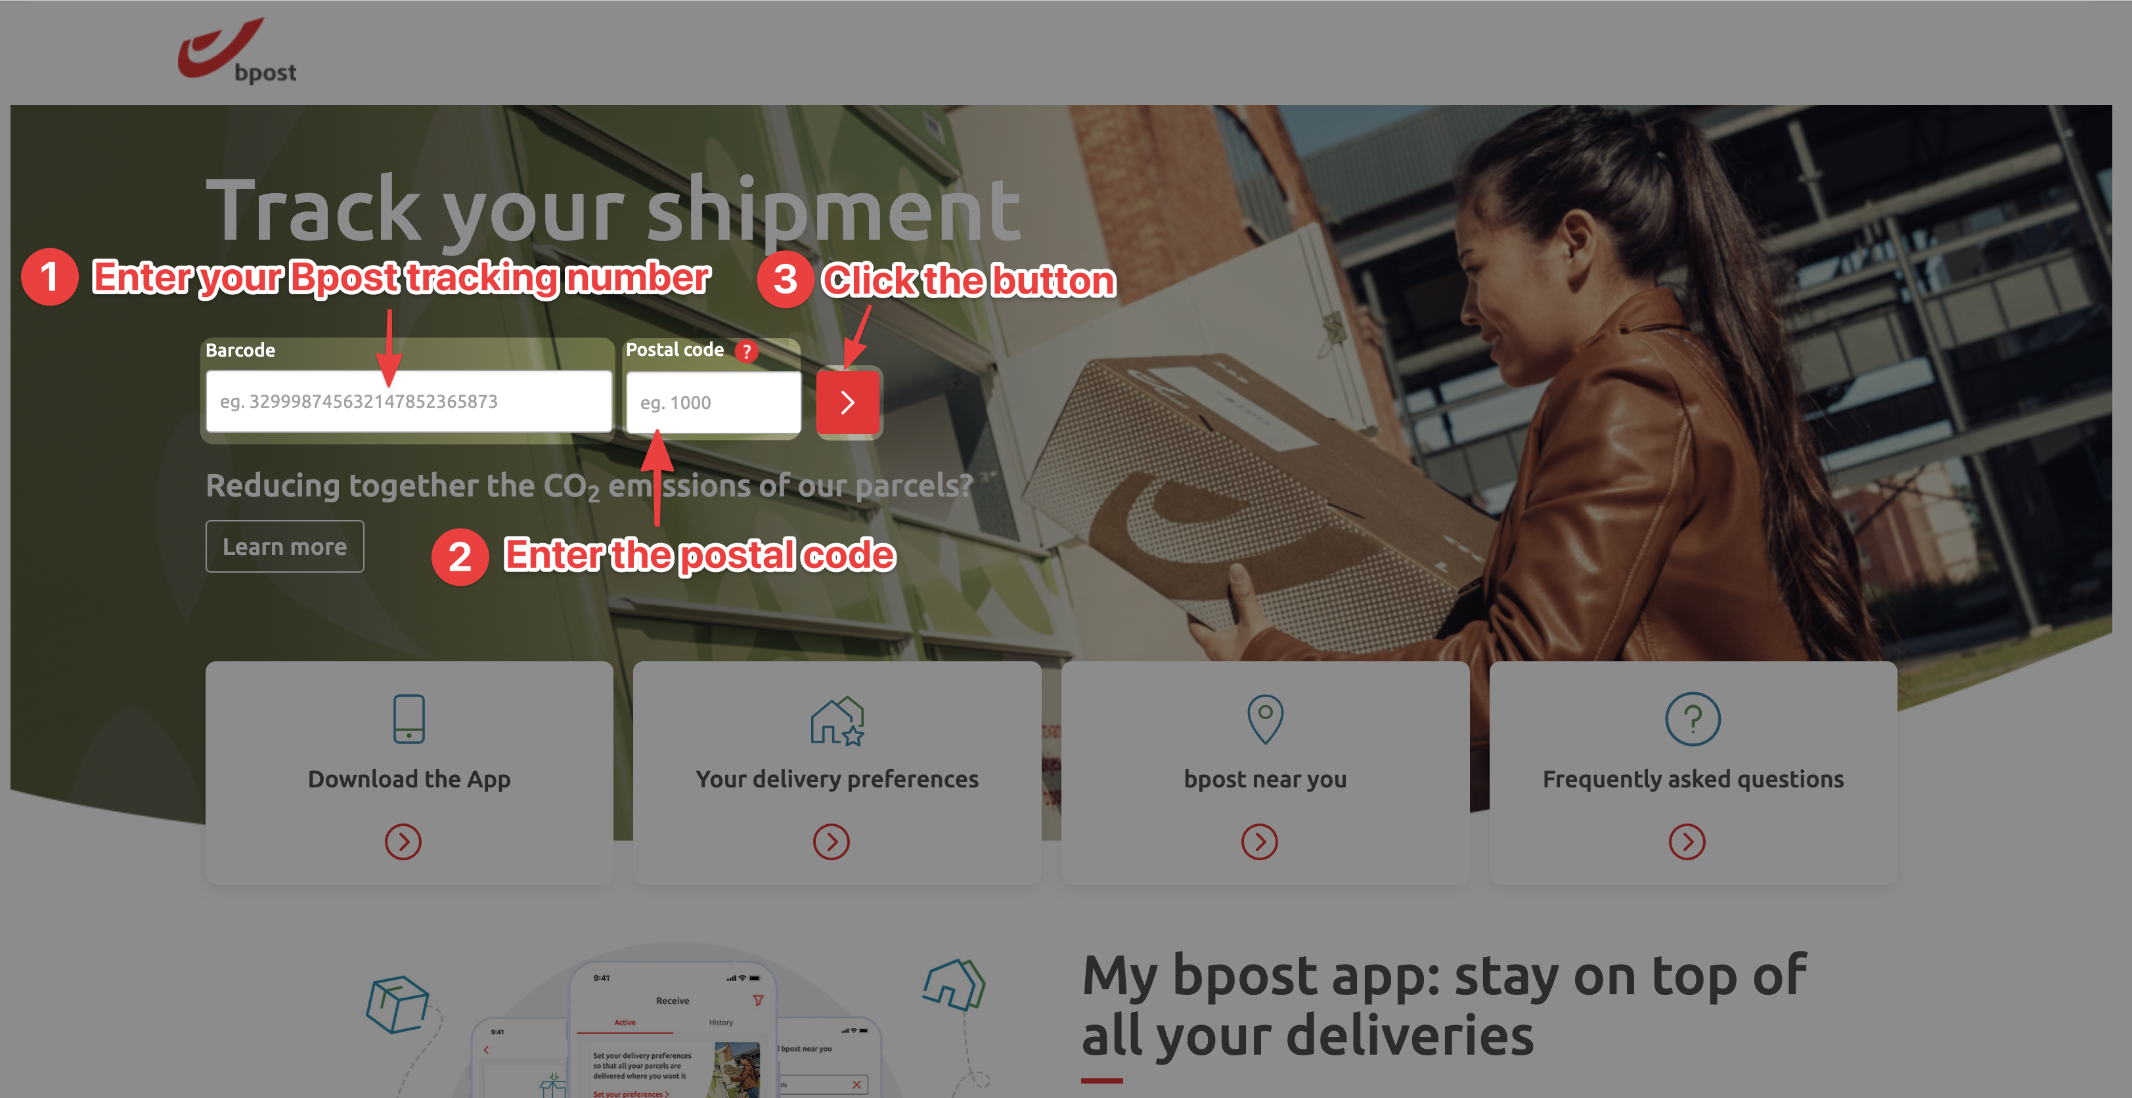Click the red arrow submit button
The height and width of the screenshot is (1098, 2132).
pos(847,403)
